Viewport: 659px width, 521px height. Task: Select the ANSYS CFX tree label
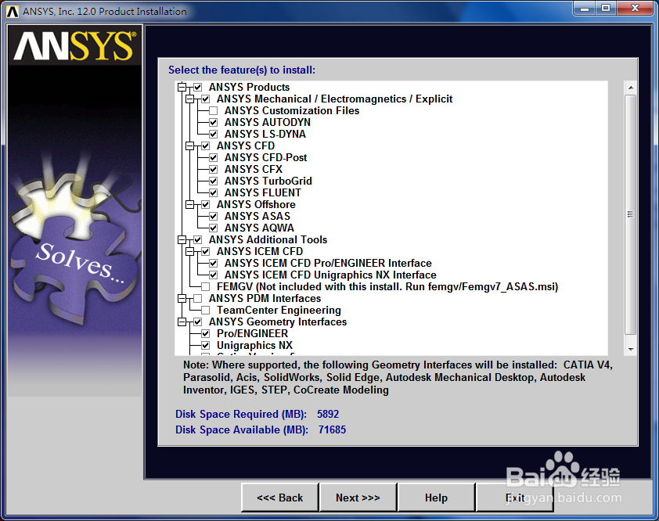[x=254, y=169]
